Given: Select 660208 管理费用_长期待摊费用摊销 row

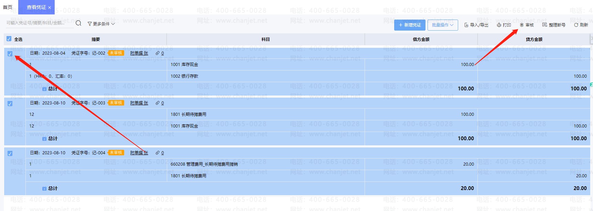Looking at the screenshot, I should tap(307, 164).
